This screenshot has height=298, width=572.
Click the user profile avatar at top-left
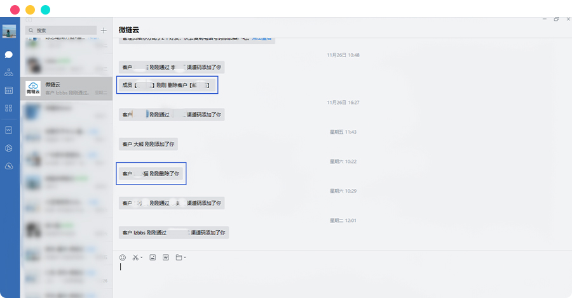[x=9, y=32]
